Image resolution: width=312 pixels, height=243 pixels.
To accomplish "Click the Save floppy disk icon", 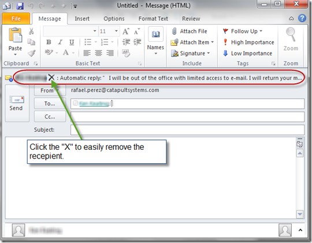I will point(20,6).
